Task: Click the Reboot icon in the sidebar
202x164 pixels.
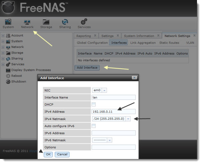Action: [x=8, y=76]
